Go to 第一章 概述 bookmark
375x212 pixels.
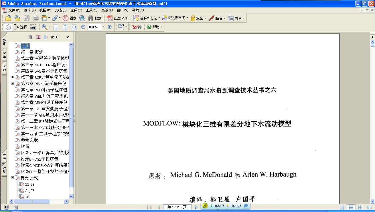[x=32, y=52]
